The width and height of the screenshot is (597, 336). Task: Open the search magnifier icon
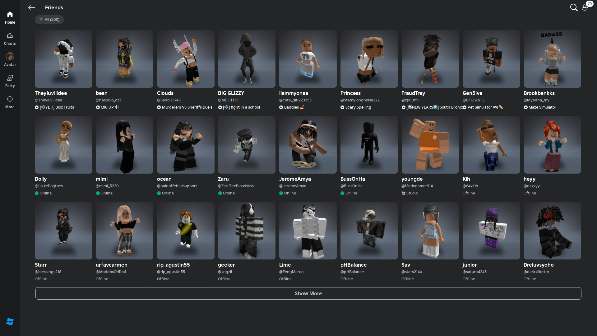(x=574, y=7)
